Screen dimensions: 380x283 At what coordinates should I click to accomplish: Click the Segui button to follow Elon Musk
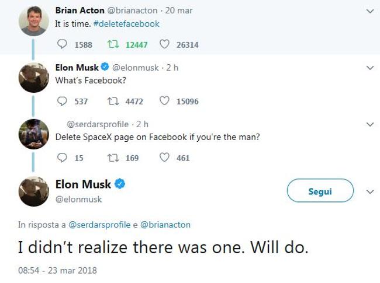(321, 191)
